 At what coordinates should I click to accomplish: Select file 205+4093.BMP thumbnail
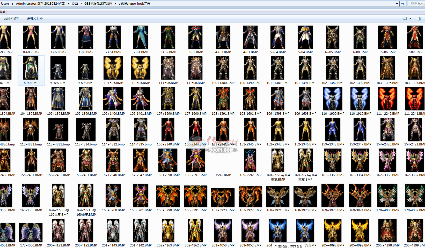click(x=333, y=230)
